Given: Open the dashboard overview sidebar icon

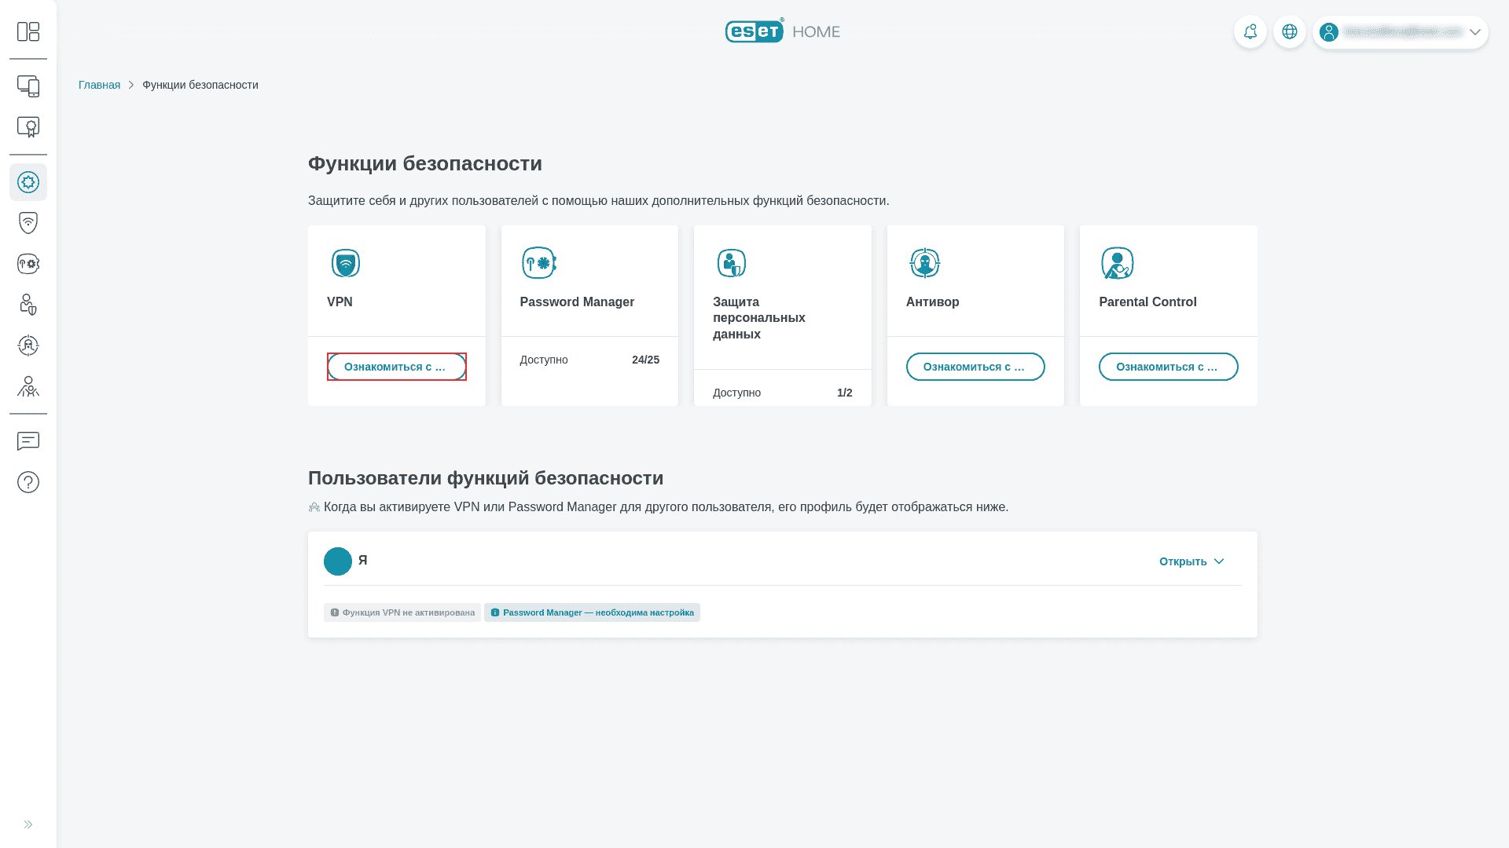Looking at the screenshot, I should 28,31.
